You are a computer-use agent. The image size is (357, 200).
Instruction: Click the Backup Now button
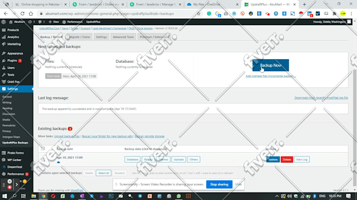pyautogui.click(x=270, y=65)
